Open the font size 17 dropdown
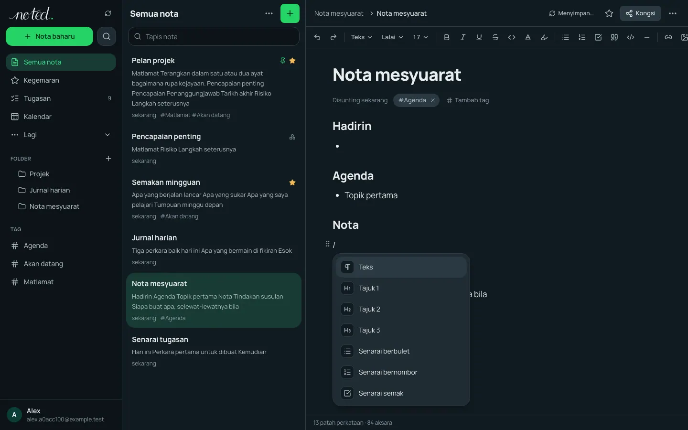The height and width of the screenshot is (430, 688). tap(420, 37)
